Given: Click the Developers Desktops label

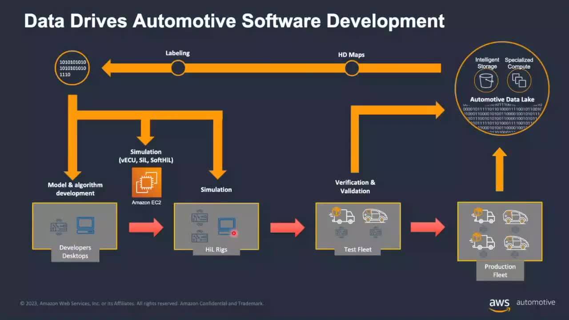Looking at the screenshot, I should (75, 252).
